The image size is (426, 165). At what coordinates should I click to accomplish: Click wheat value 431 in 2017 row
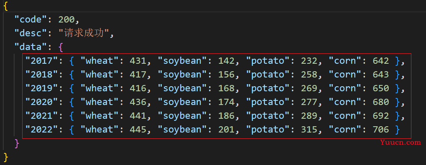pyautogui.click(x=138, y=61)
